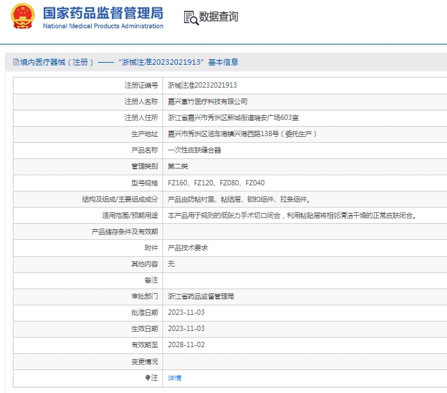
Task: Select registration number 浙械注准20232021913 value
Action: (x=202, y=85)
